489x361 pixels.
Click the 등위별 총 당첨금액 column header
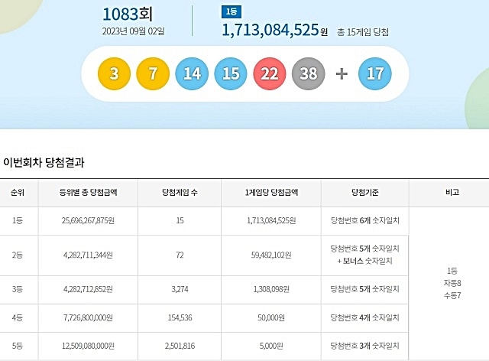(x=89, y=193)
